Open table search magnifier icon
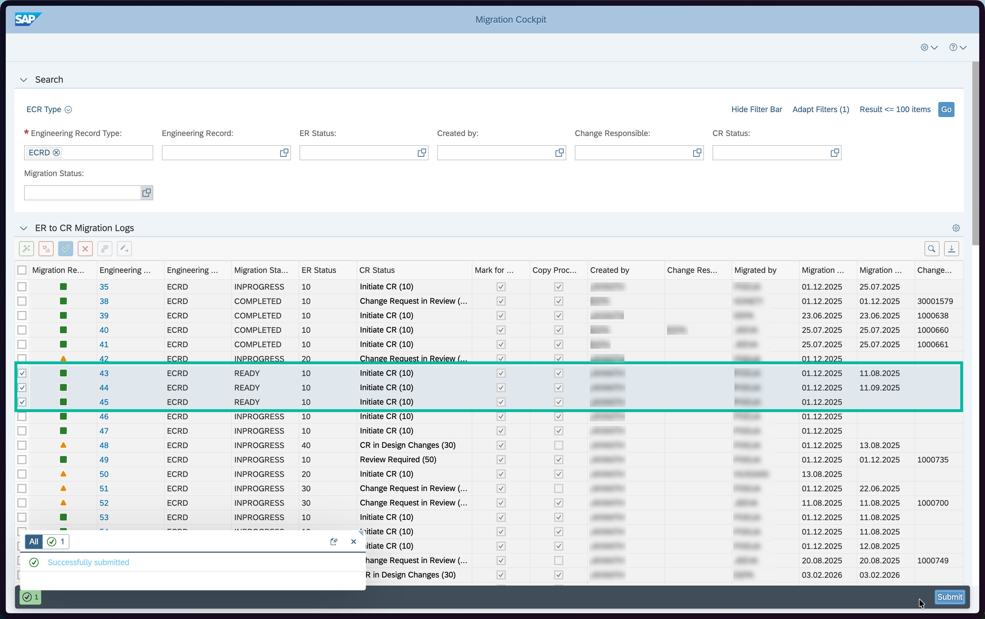 (x=931, y=248)
